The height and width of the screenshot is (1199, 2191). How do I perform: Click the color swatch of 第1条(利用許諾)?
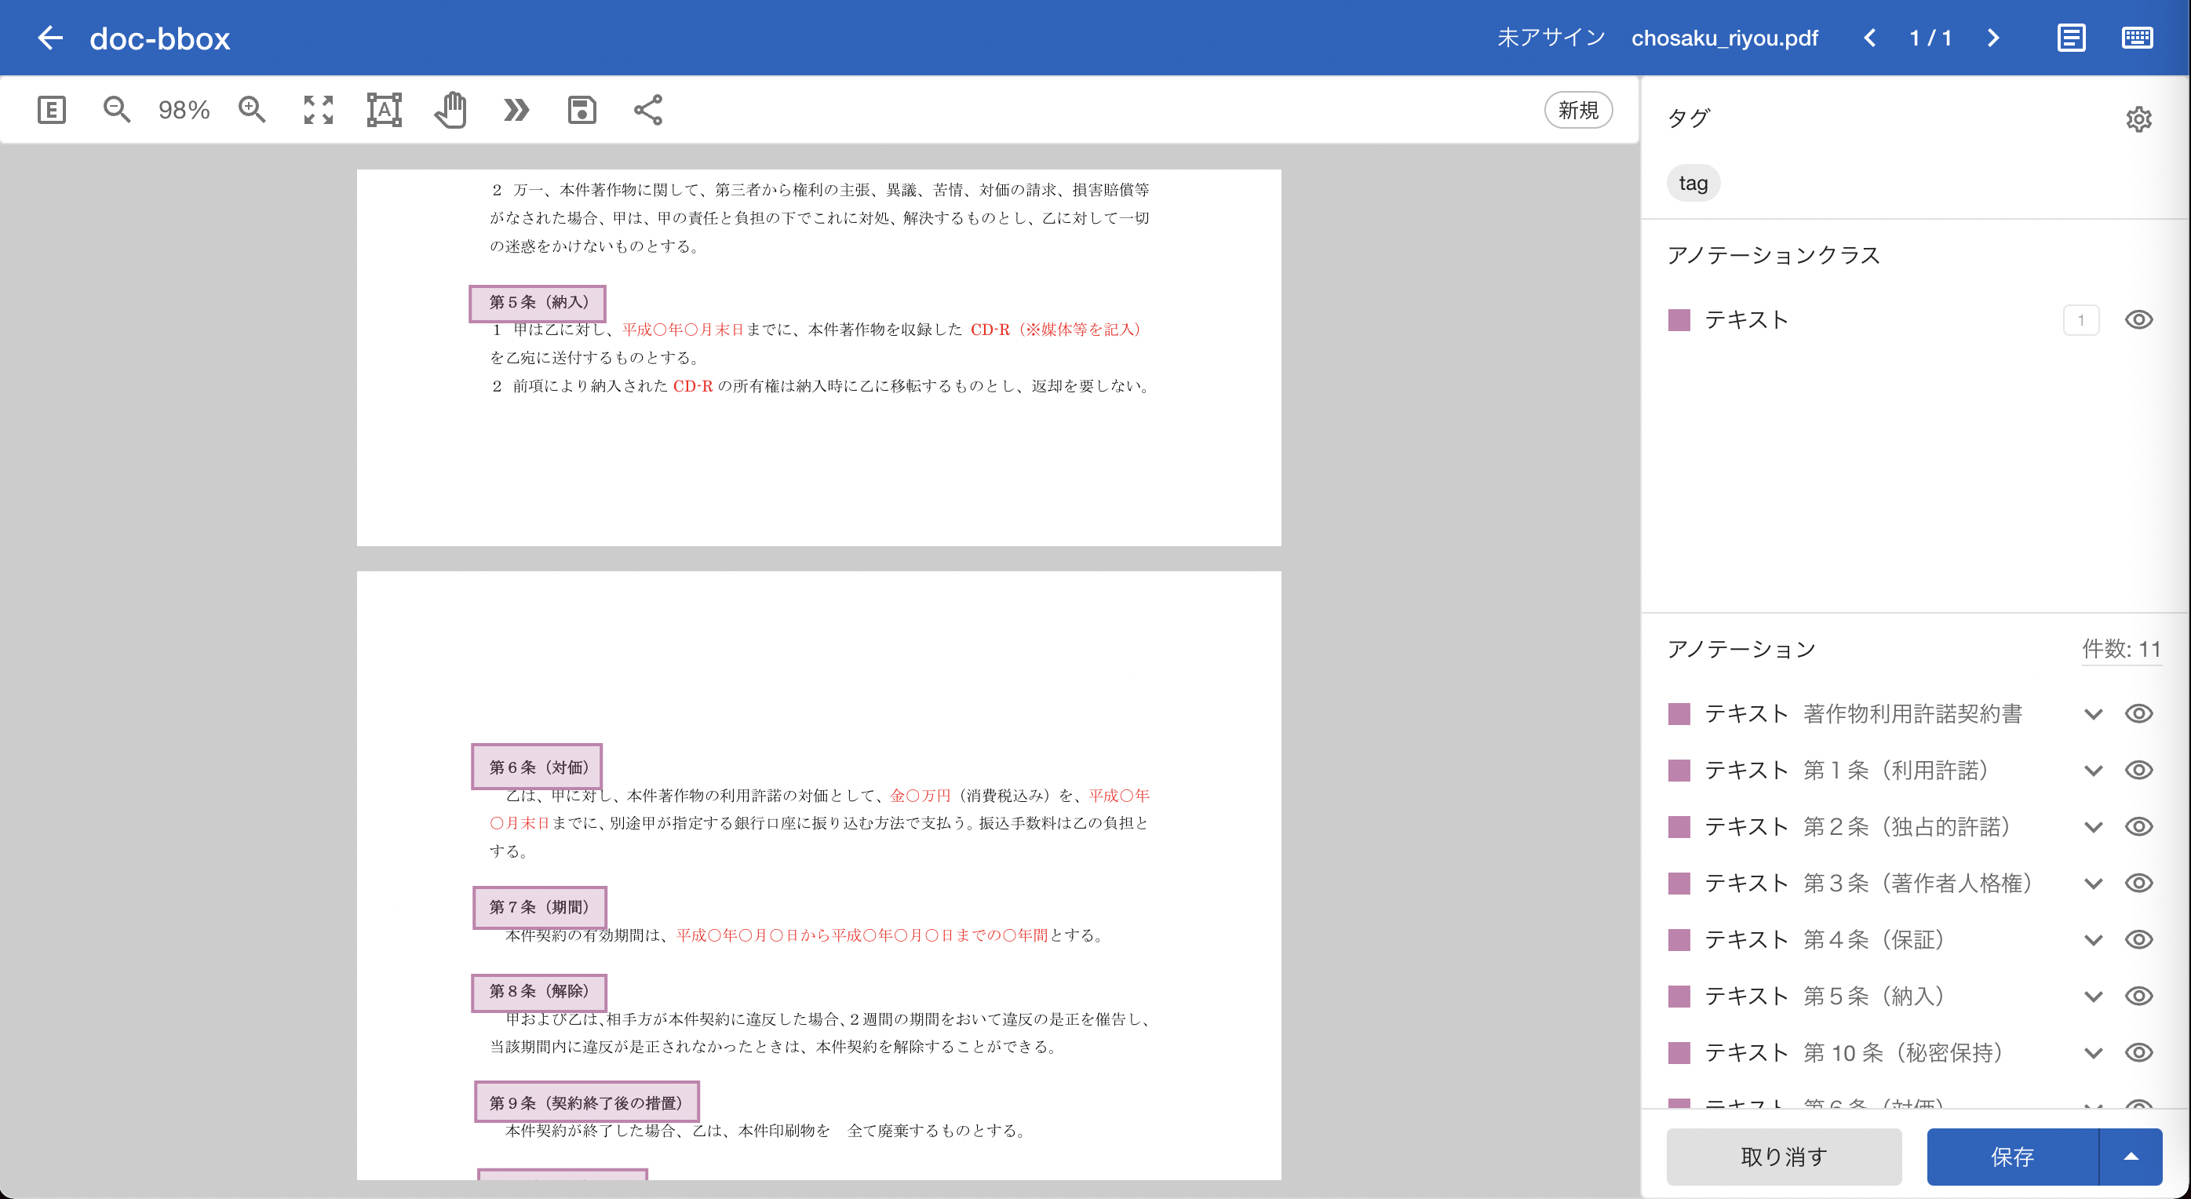pos(1679,771)
